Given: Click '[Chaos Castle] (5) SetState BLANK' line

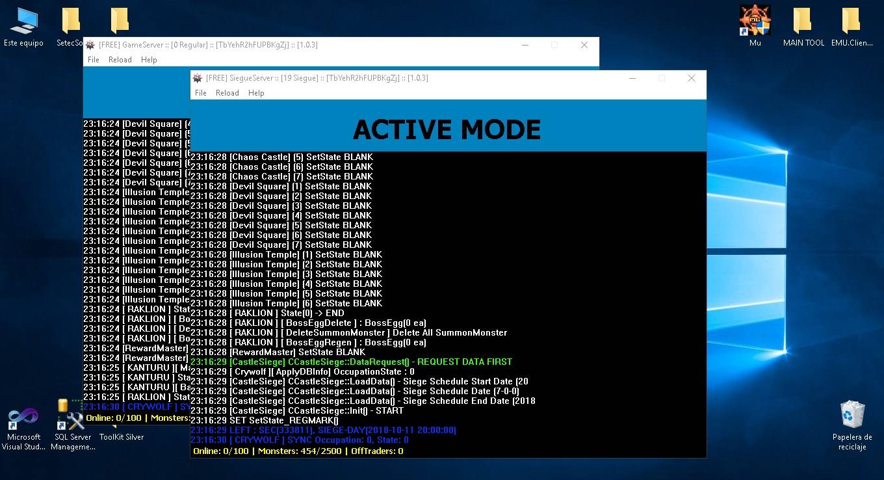Looking at the screenshot, I should pyautogui.click(x=281, y=157).
